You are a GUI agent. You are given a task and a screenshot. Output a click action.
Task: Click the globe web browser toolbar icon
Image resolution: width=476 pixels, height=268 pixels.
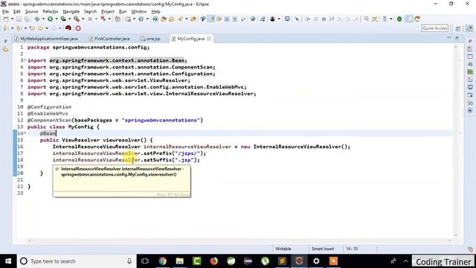tap(253, 19)
